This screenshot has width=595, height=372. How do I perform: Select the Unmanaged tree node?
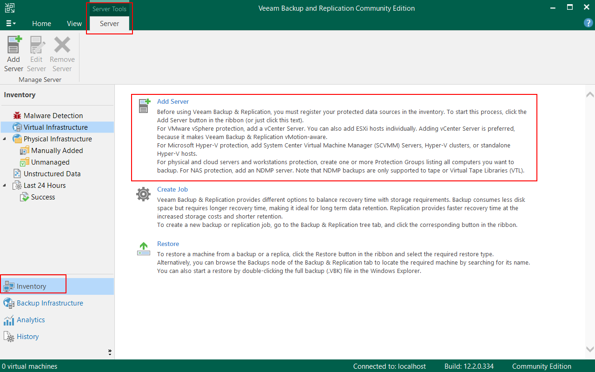coord(50,162)
